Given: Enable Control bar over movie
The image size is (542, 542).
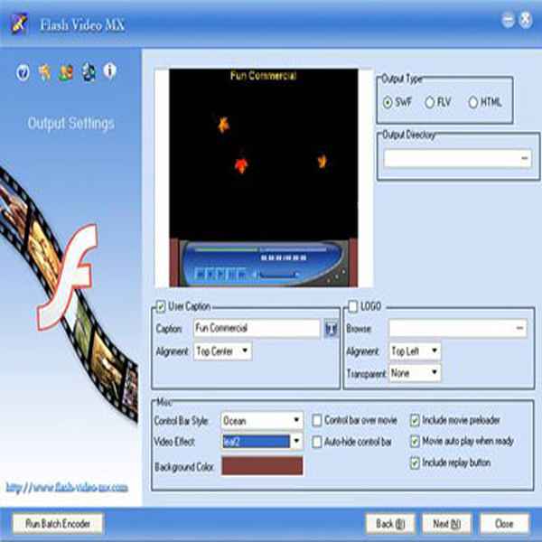Looking at the screenshot, I should tap(317, 420).
